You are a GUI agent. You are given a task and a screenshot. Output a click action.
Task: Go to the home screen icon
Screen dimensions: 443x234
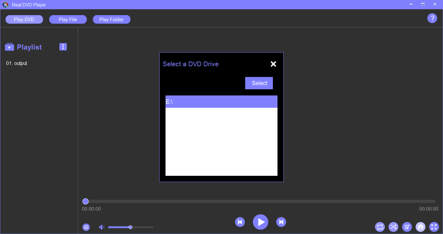coord(421,227)
